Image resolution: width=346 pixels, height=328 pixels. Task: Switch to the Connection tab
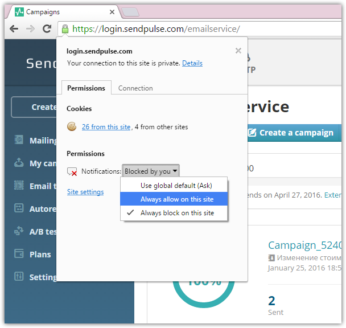[x=135, y=88]
